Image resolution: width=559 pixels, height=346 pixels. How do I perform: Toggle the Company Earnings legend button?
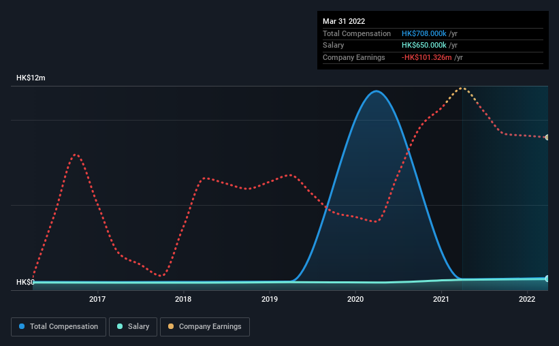click(x=205, y=327)
